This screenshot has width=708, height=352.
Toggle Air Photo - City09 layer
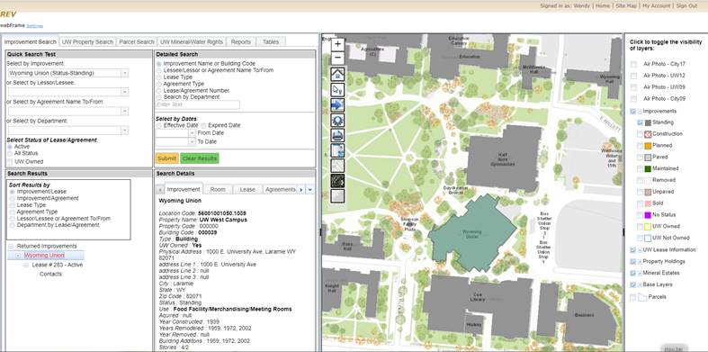click(x=633, y=99)
